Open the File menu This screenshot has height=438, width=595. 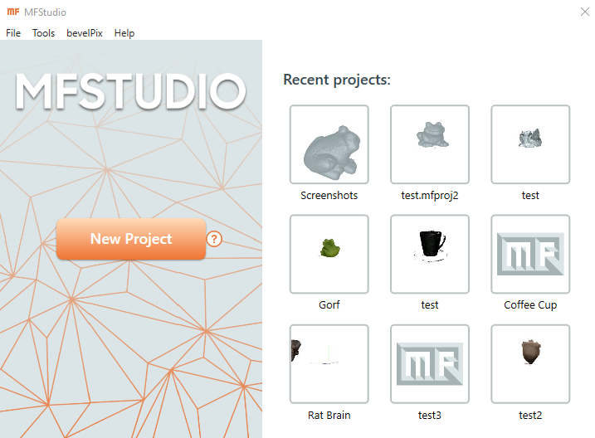pyautogui.click(x=13, y=33)
